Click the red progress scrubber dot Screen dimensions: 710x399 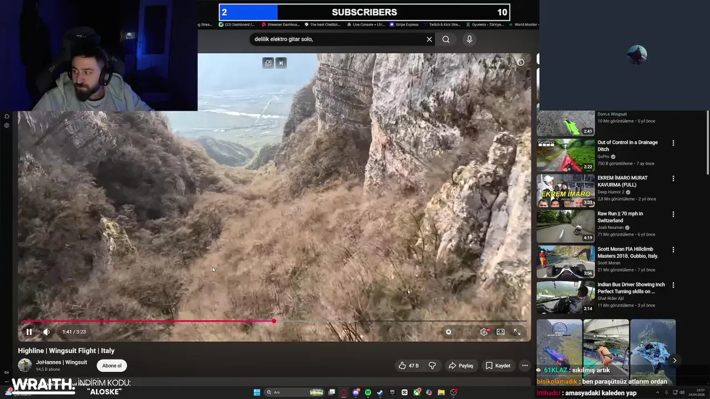click(x=274, y=321)
